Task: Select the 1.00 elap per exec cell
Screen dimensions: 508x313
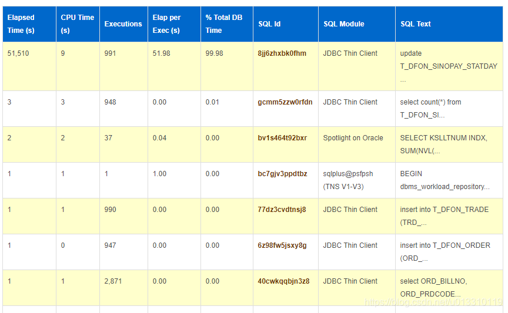Action: point(174,180)
